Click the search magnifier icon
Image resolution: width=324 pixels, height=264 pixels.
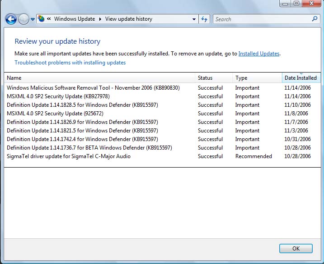315,19
